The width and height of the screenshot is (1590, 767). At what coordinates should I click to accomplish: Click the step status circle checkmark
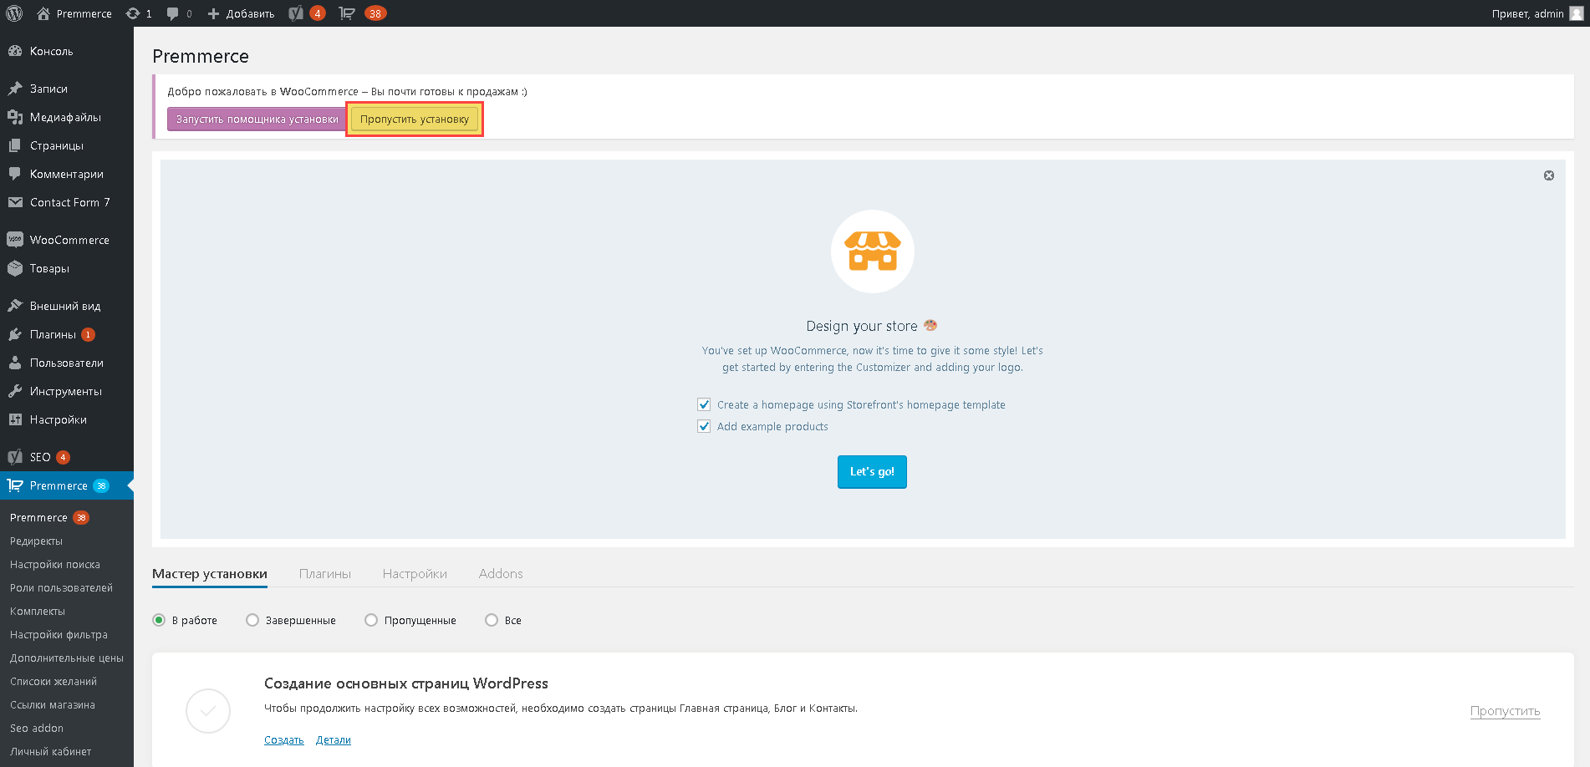pos(208,711)
